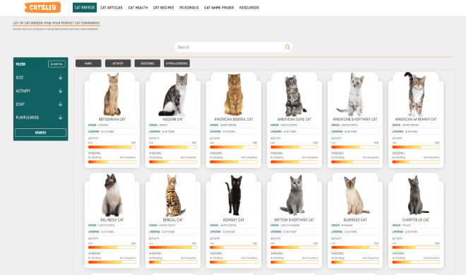Open the American Bobtail Cat photo

[x=234, y=94]
